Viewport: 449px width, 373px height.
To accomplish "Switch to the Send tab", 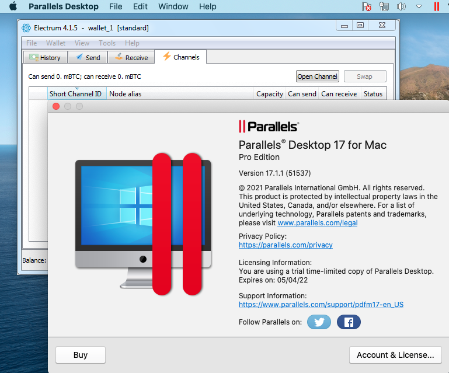I will pyautogui.click(x=88, y=58).
